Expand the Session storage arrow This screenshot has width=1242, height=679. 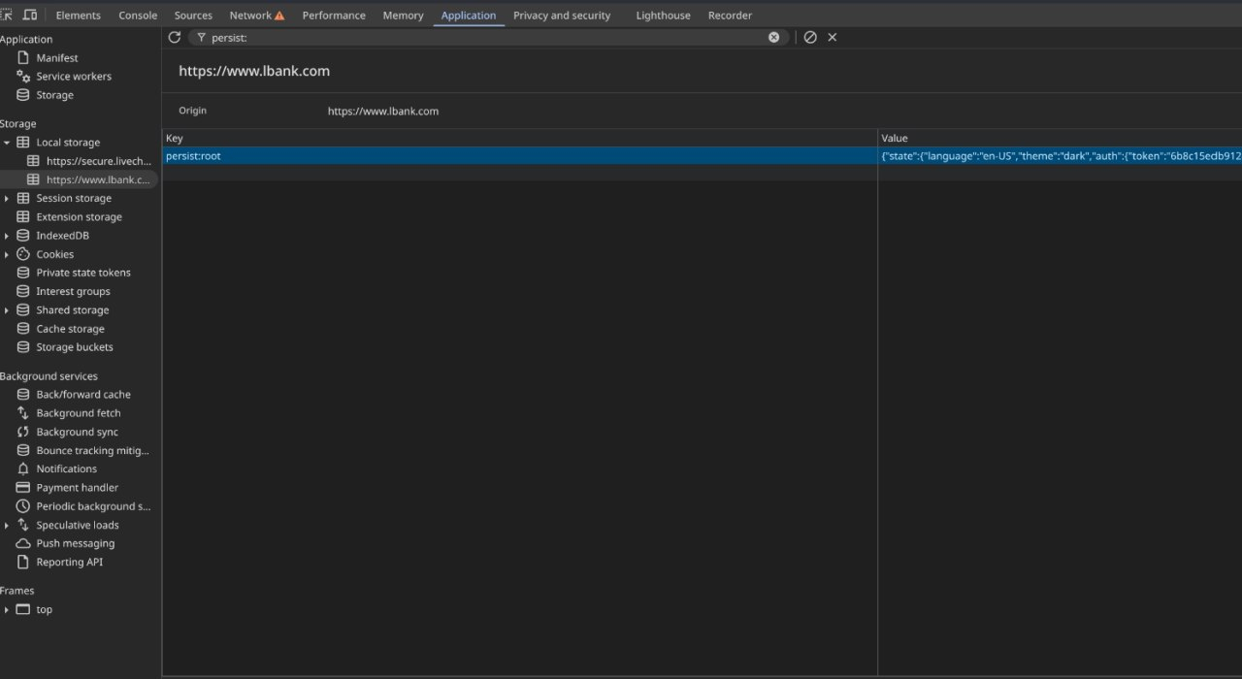click(x=7, y=199)
